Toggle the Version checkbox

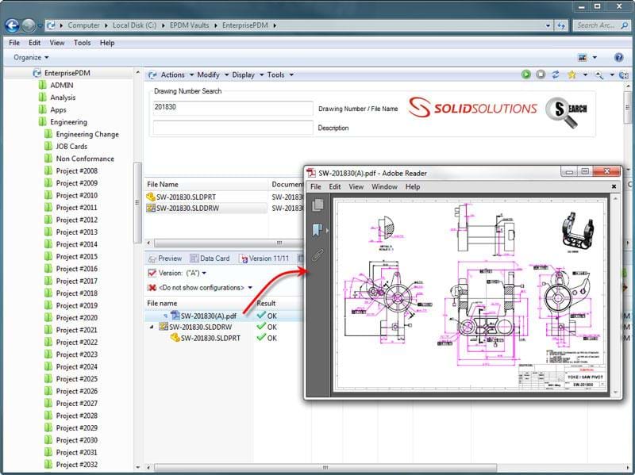pos(152,273)
